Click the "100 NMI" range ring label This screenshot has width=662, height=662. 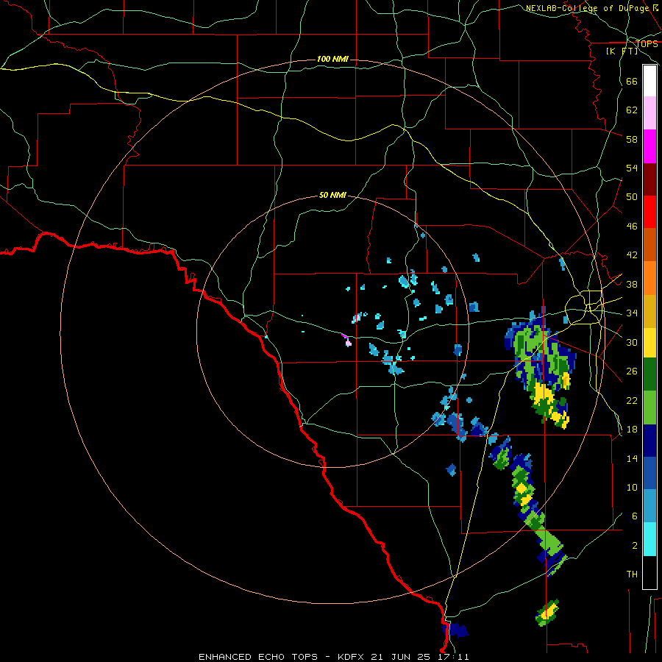coord(332,59)
